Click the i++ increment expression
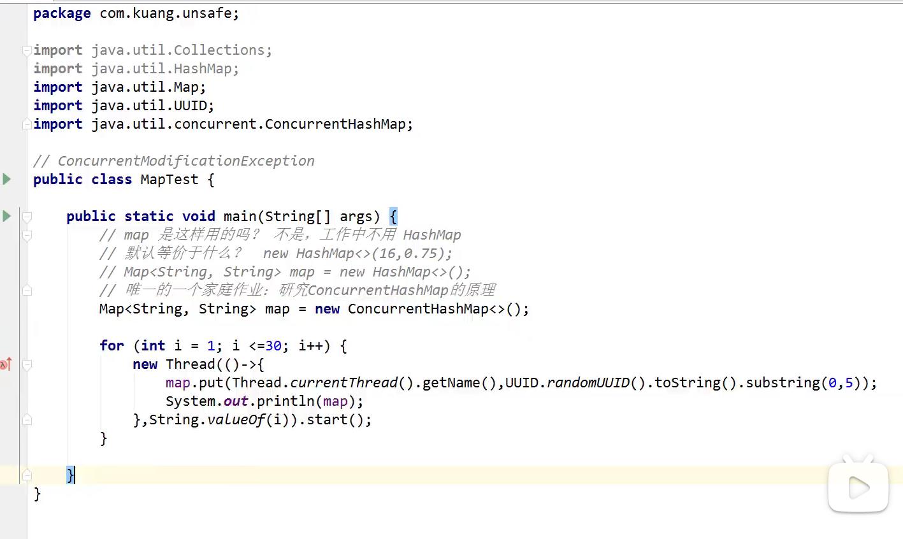Screen dimensions: 903x539 310,346
